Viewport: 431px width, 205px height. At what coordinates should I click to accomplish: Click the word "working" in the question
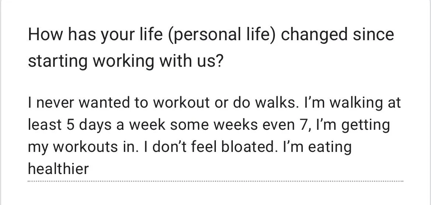[123, 61]
